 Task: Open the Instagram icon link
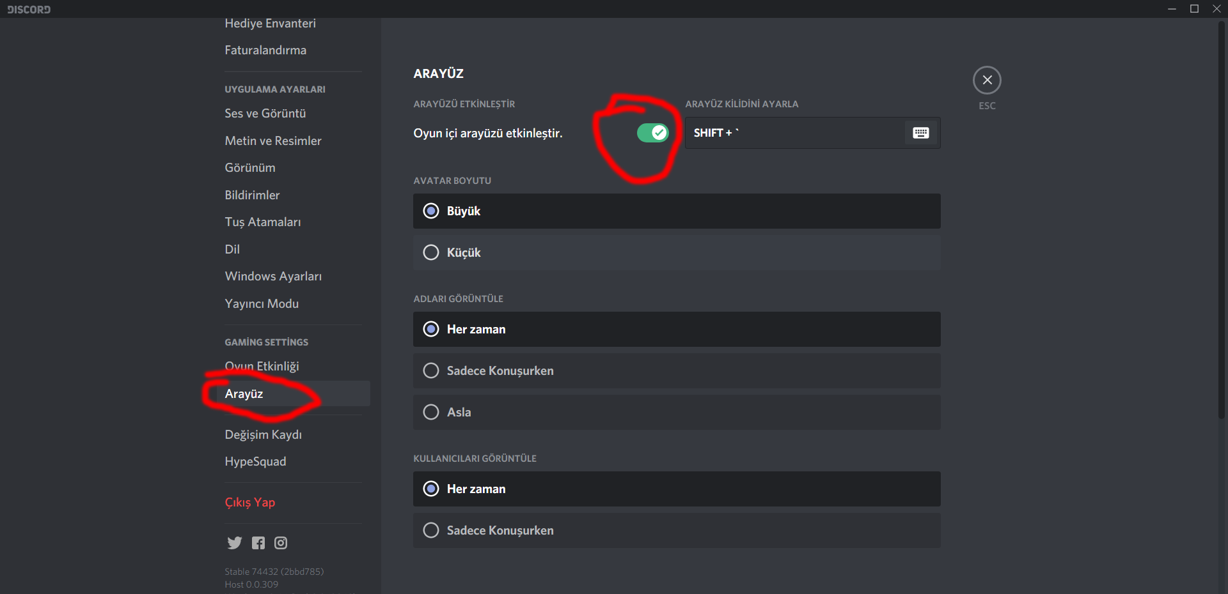pyautogui.click(x=281, y=543)
